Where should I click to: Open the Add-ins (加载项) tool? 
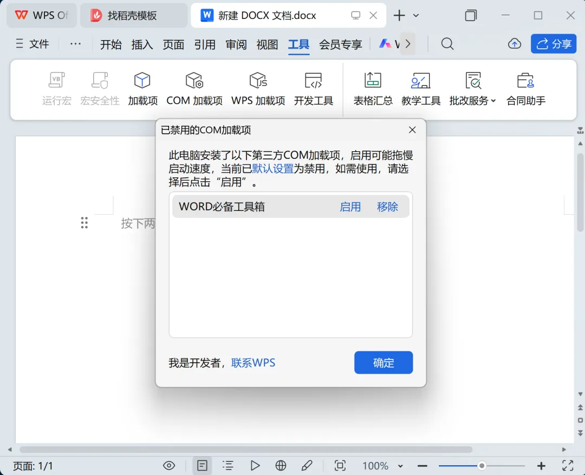[x=142, y=88]
